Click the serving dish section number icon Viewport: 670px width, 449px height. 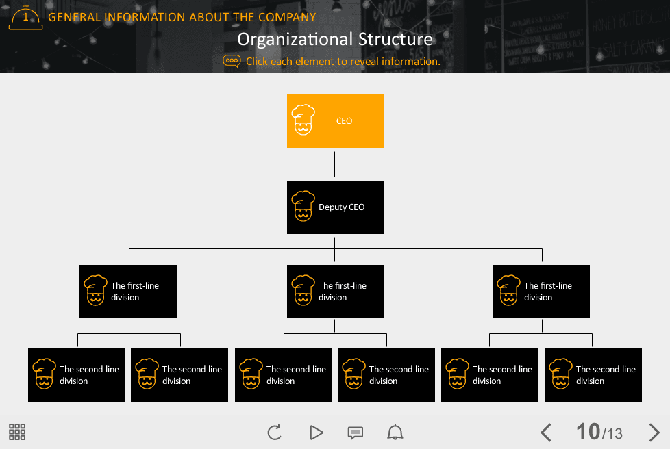25,18
